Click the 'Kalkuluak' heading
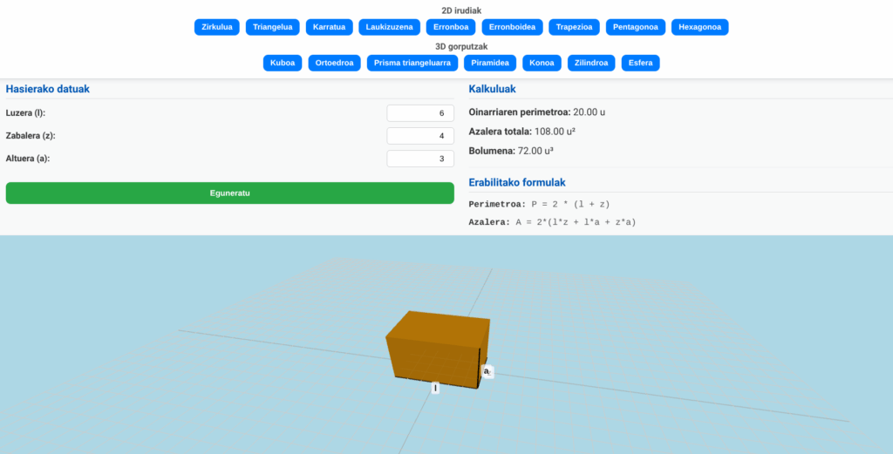This screenshot has width=893, height=454. [492, 89]
